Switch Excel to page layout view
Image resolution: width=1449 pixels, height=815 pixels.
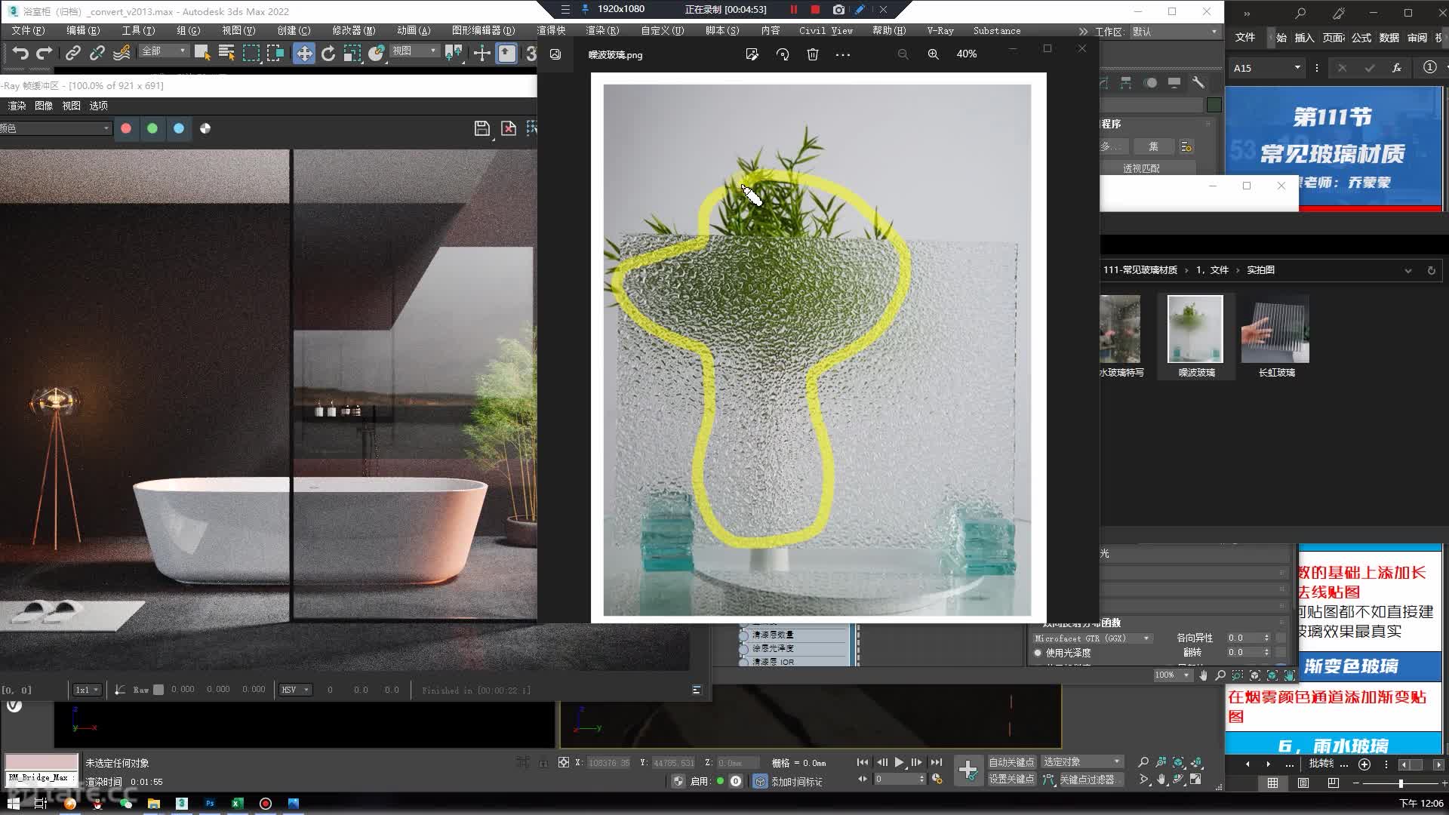1303,783
